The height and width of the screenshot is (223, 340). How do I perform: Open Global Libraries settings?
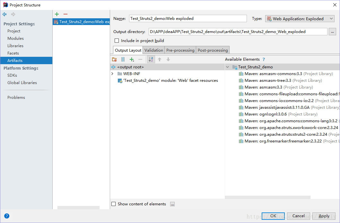(x=22, y=82)
